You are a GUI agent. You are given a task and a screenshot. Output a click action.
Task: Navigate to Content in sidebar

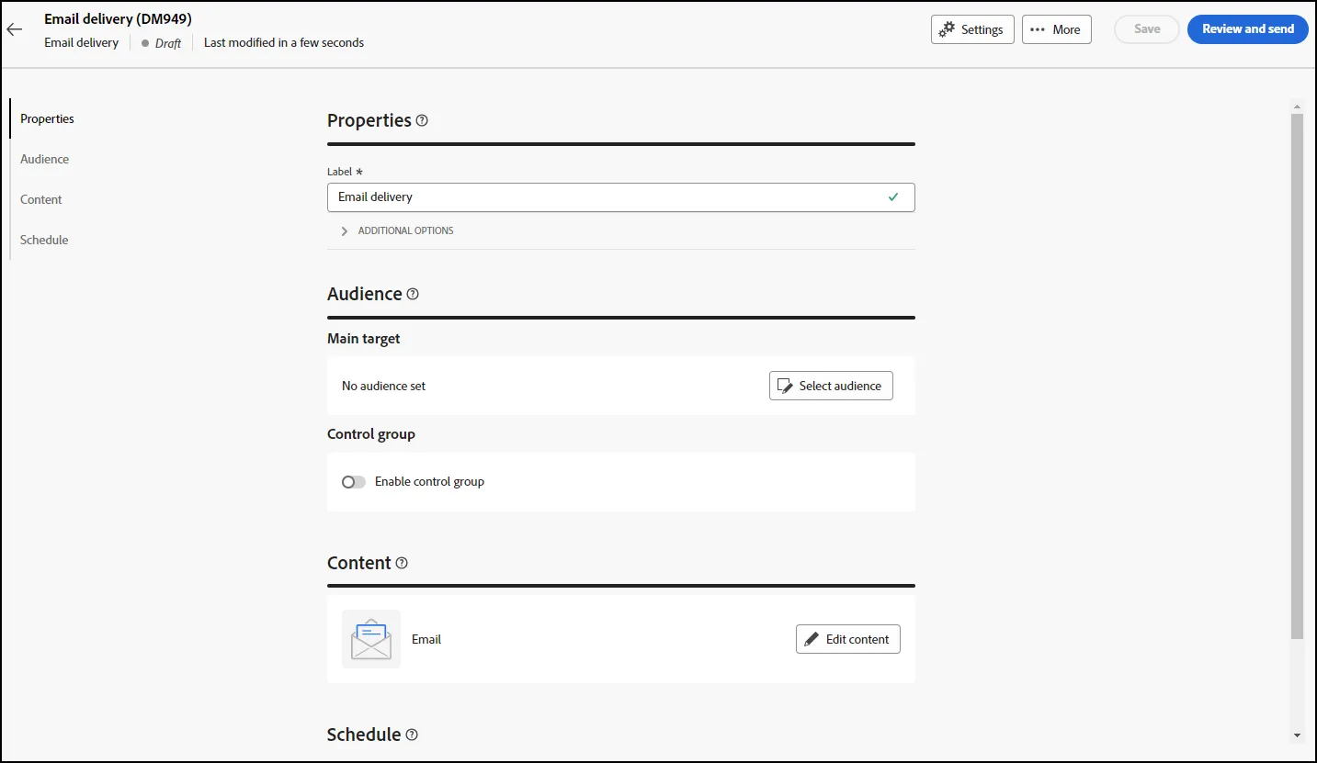click(x=41, y=199)
